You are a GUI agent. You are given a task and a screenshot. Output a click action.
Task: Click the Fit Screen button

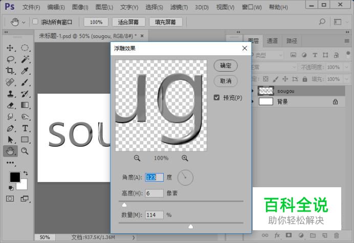(128, 22)
